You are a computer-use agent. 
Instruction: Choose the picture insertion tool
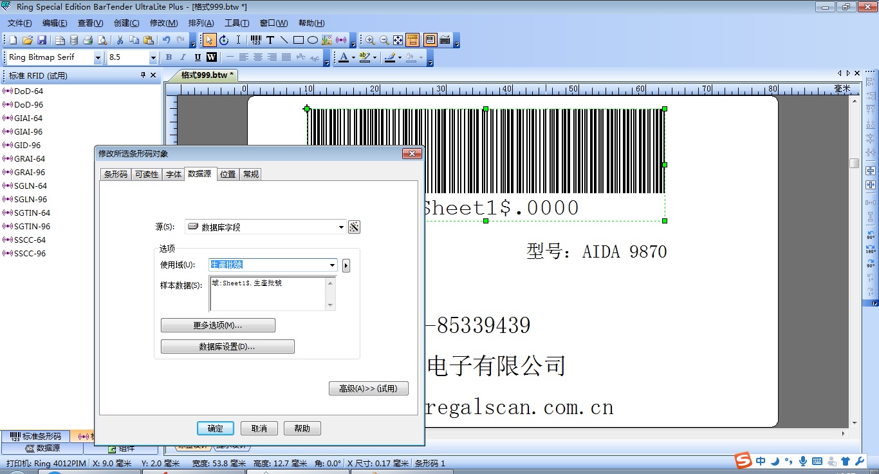(327, 40)
